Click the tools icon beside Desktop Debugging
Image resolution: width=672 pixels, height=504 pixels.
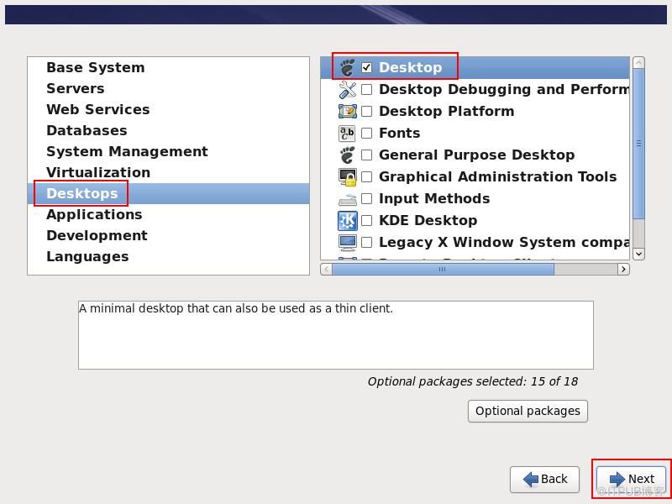[x=348, y=90]
